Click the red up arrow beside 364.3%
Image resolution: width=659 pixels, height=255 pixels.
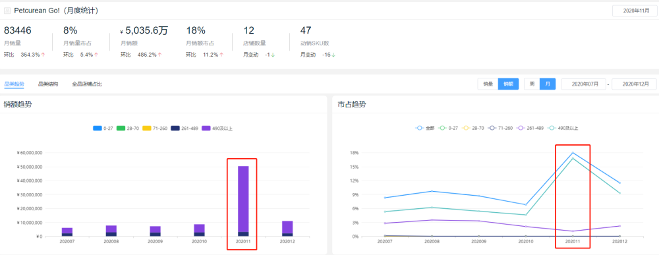pyautogui.click(x=43, y=55)
